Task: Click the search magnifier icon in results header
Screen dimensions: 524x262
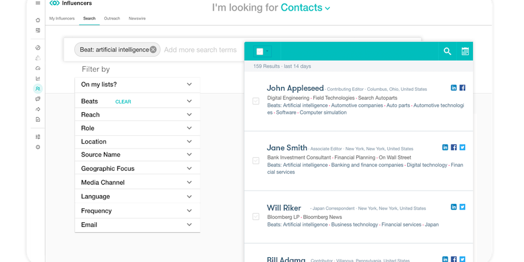Action: 447,52
